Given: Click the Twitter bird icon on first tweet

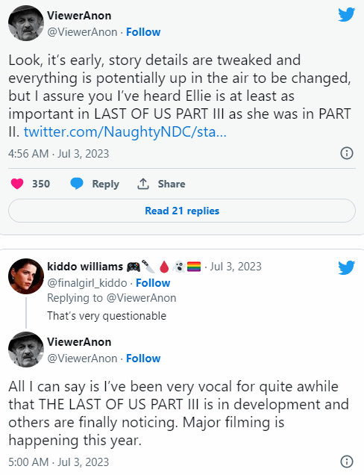Looking at the screenshot, I should point(346,14).
